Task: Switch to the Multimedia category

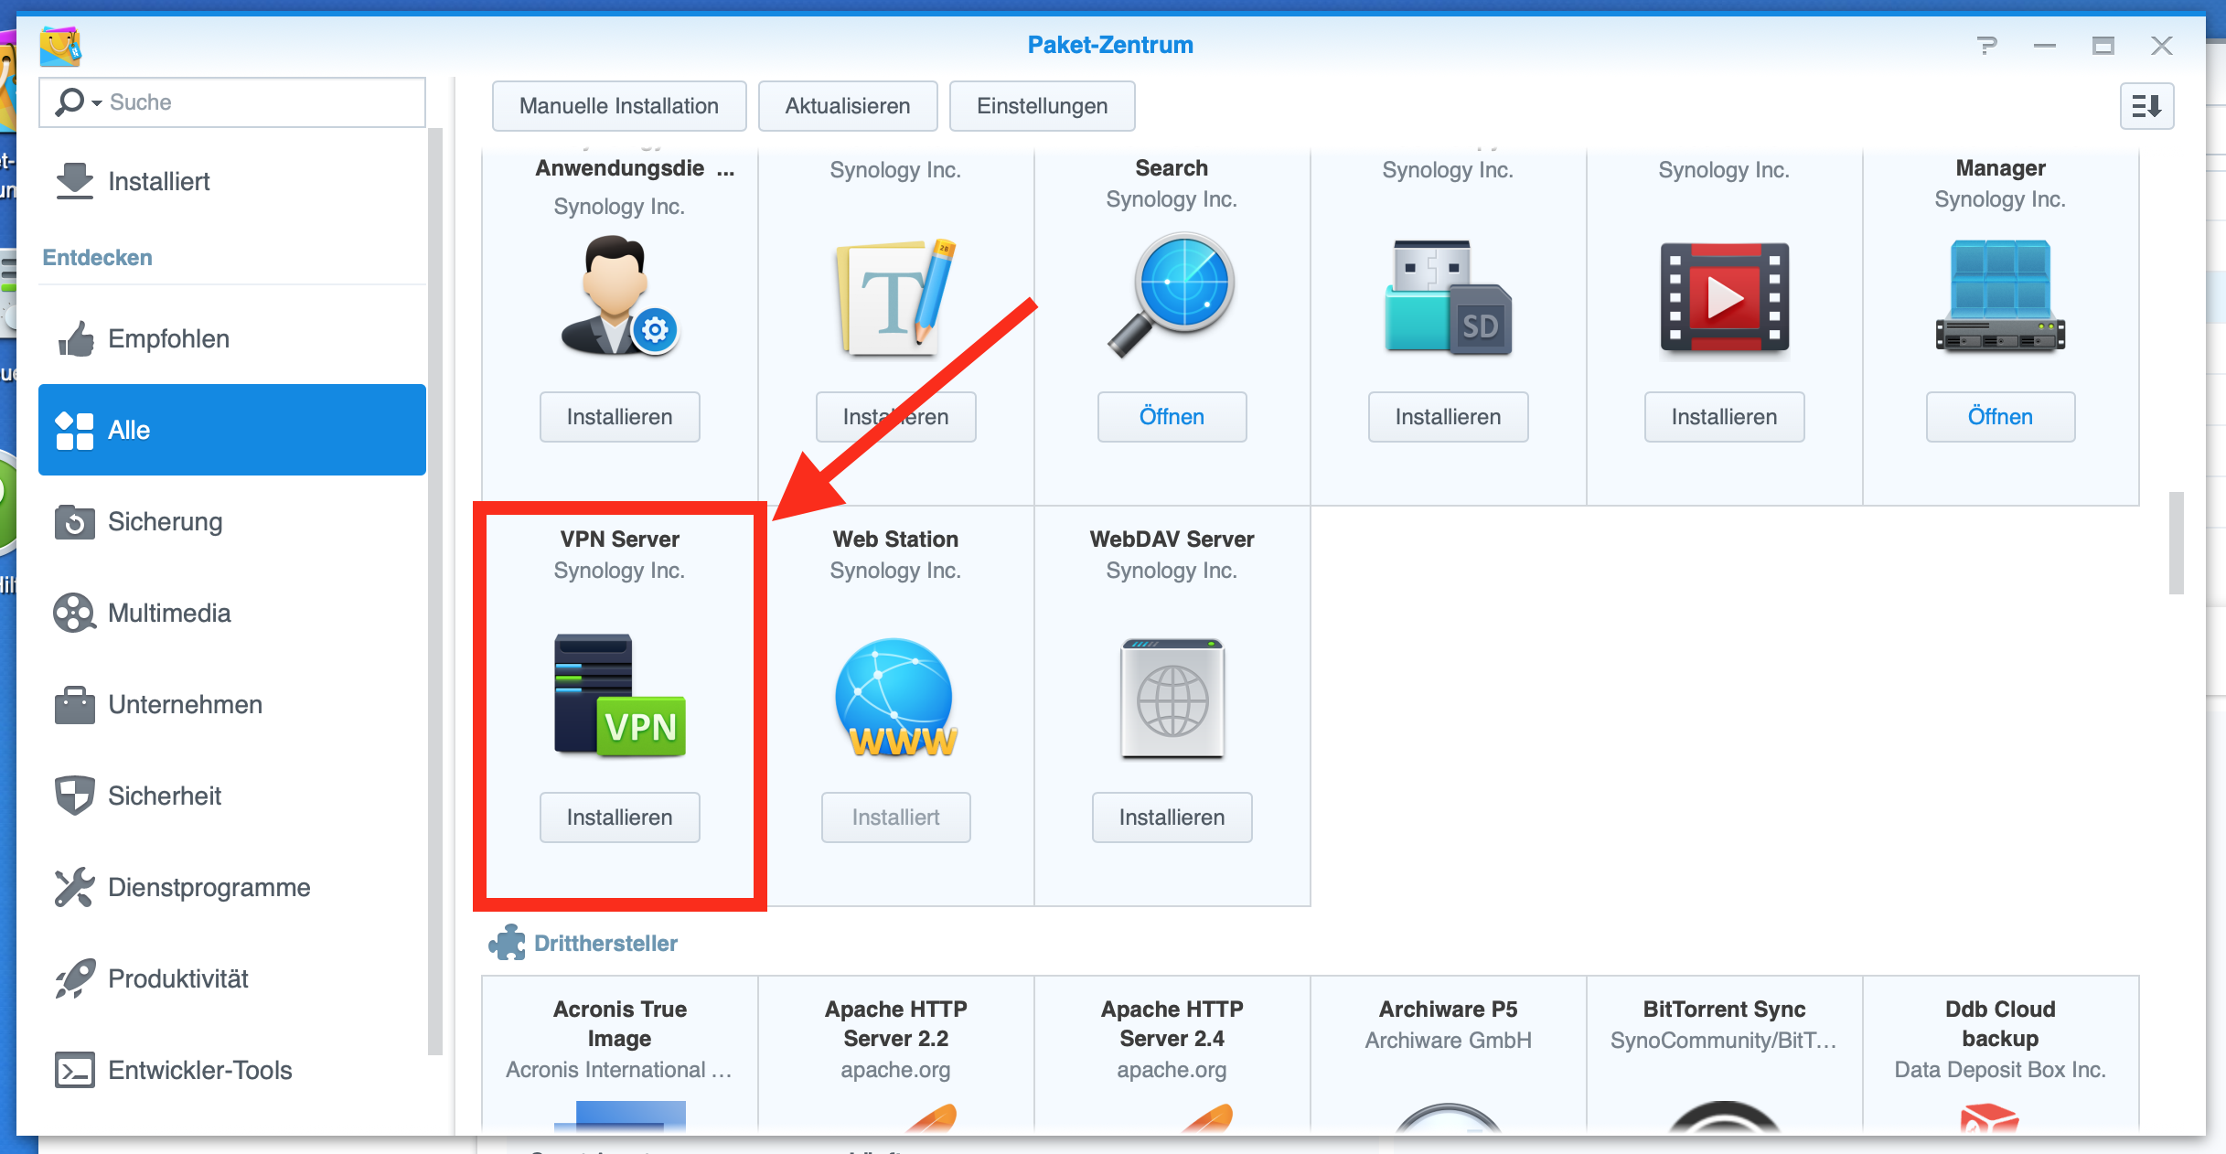Action: [x=169, y=613]
